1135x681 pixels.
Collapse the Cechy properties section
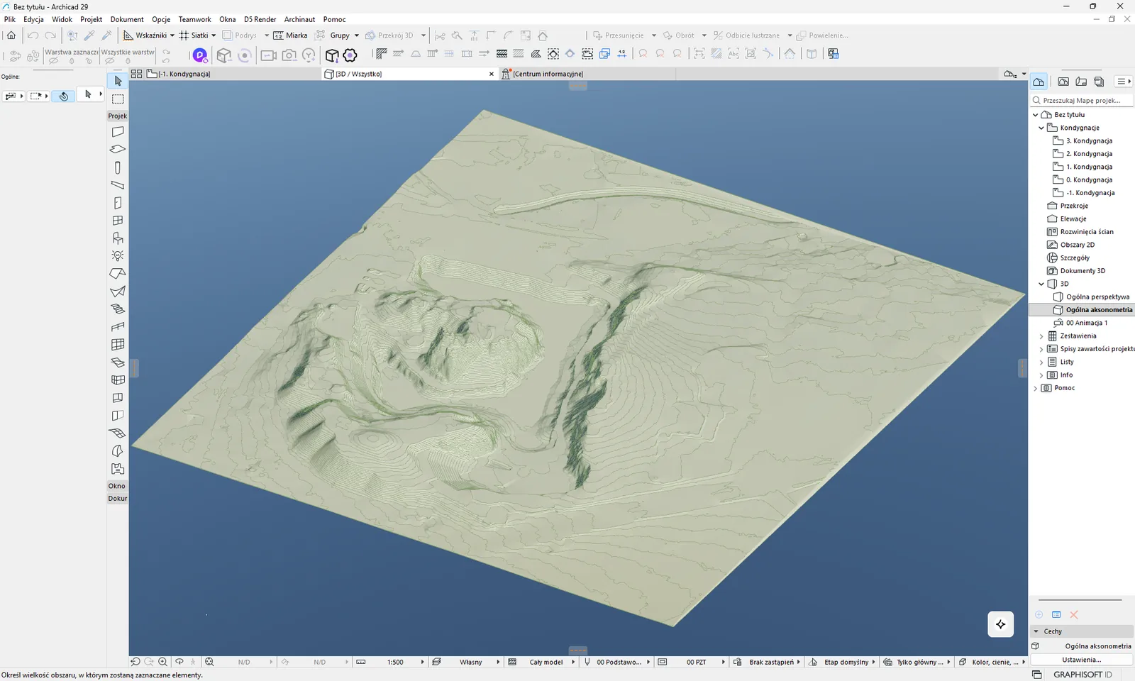(x=1036, y=631)
